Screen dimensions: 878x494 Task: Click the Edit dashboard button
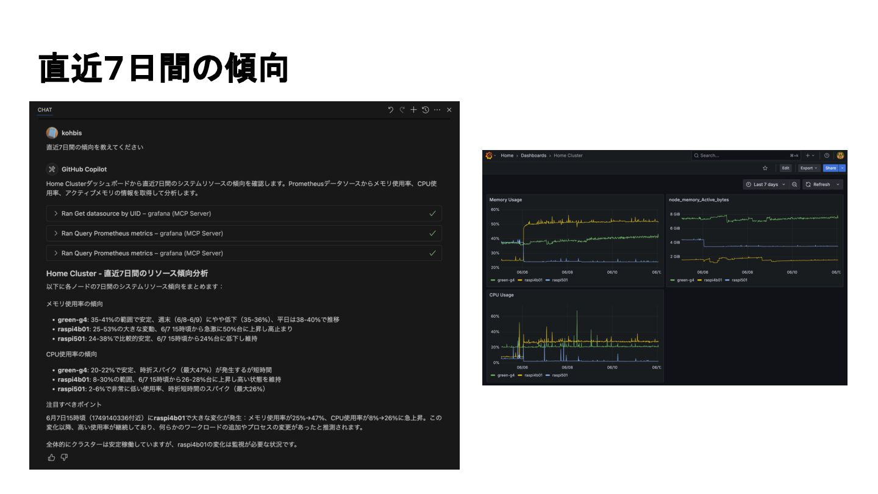(786, 168)
